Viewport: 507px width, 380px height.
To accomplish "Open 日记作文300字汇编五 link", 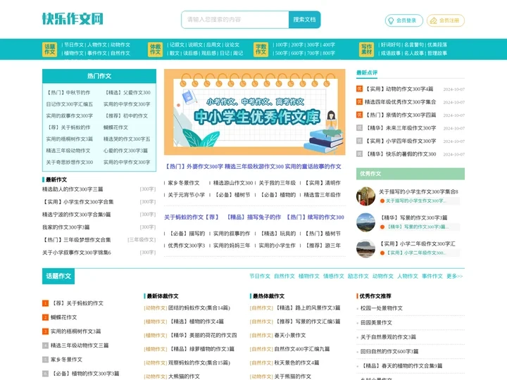I will pos(69,104).
